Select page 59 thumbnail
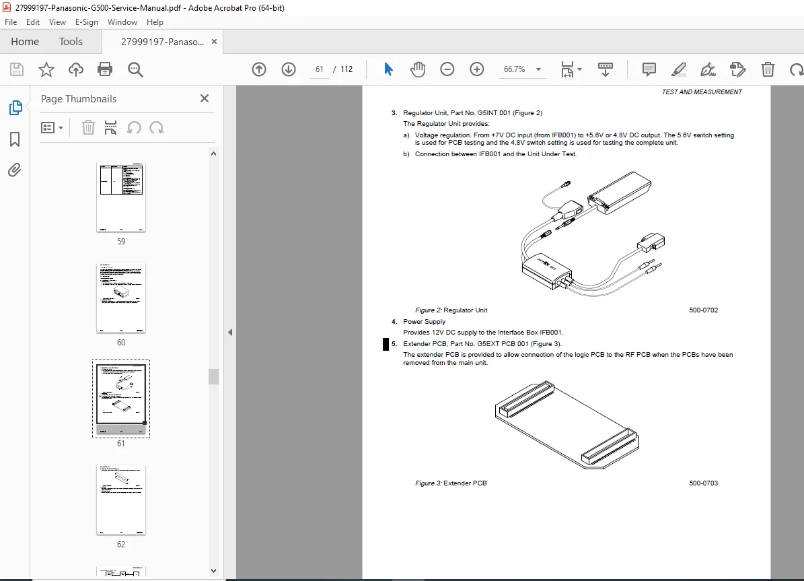Viewport: 804px width, 581px height. pyautogui.click(x=121, y=197)
